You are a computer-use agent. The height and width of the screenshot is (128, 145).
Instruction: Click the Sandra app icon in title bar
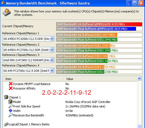coord(3,3)
